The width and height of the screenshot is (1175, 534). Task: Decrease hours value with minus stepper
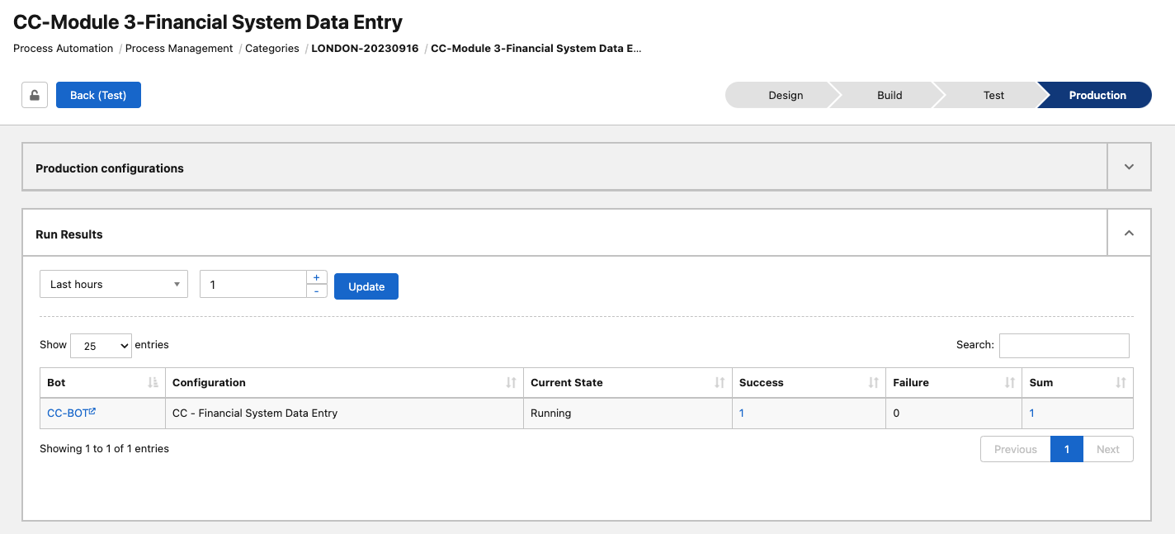point(317,291)
